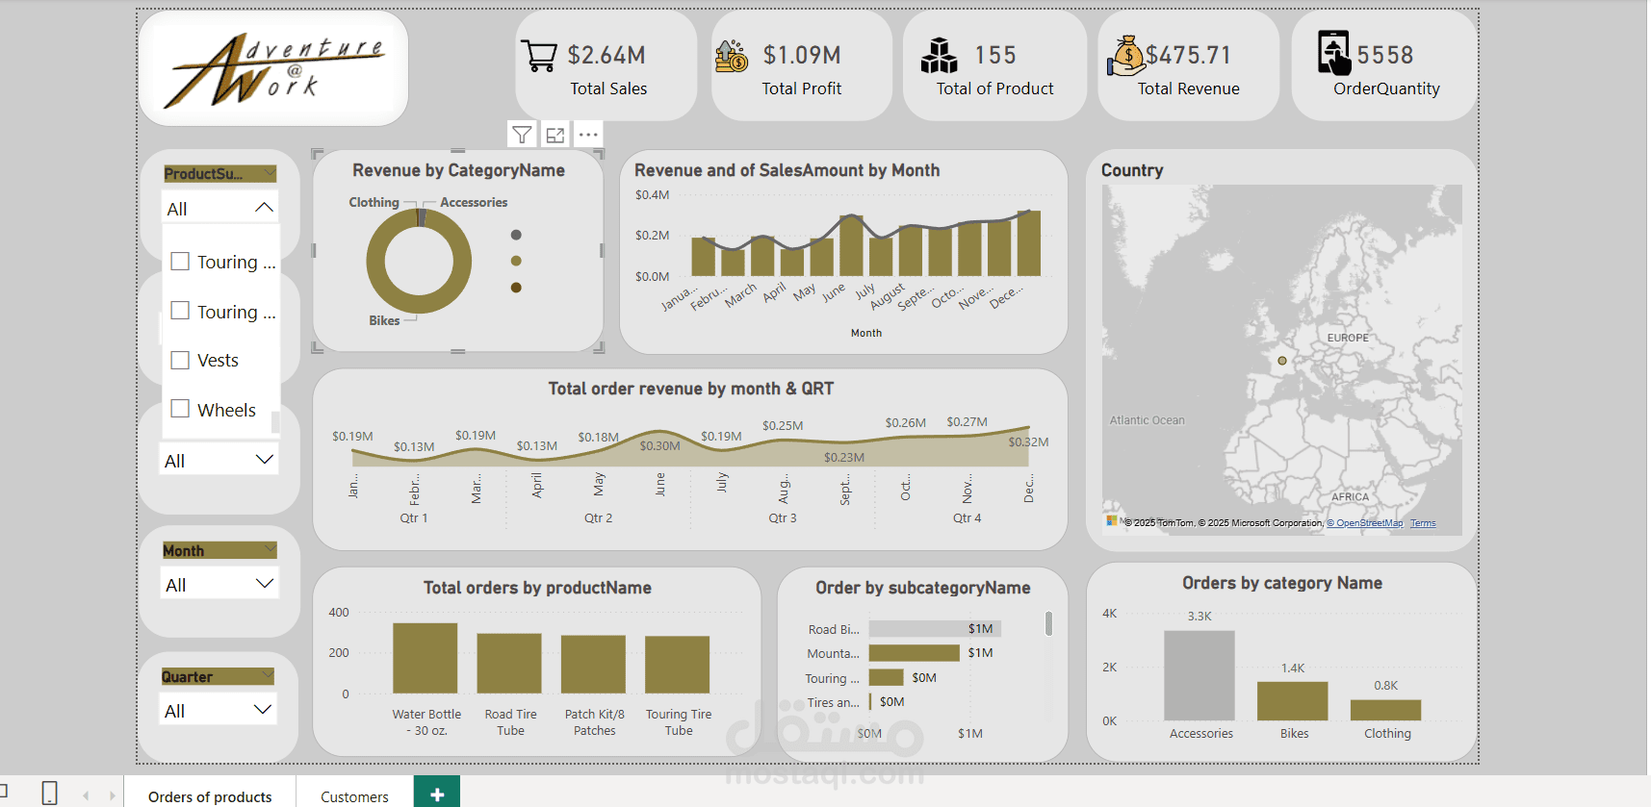Click the next page tab arrow

pos(112,795)
